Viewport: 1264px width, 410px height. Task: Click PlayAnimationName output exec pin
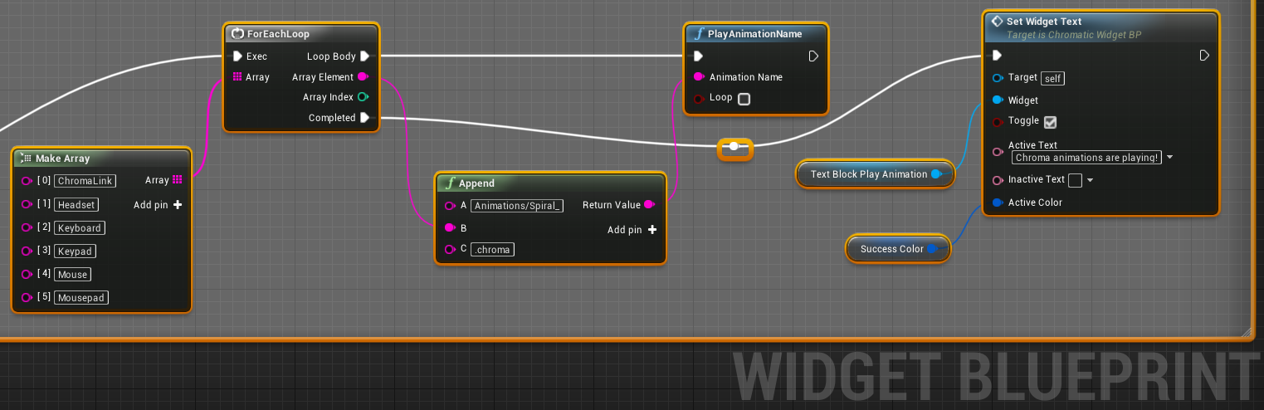coord(813,56)
